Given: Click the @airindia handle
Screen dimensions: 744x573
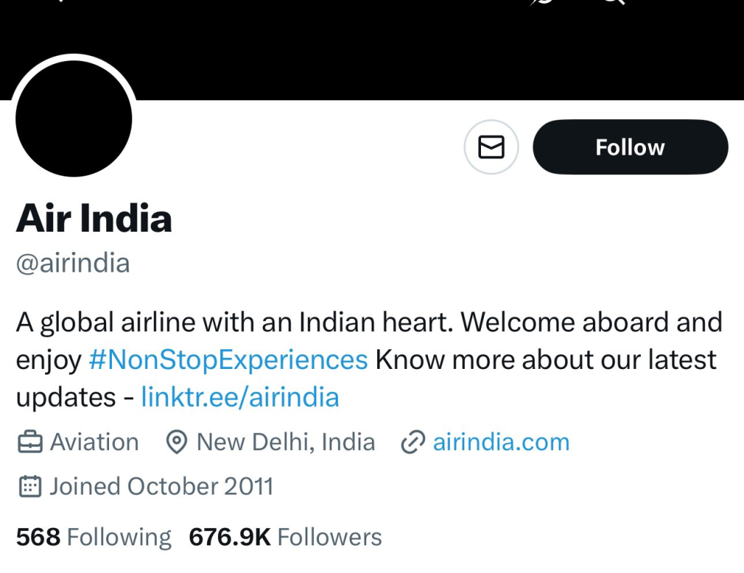Looking at the screenshot, I should coord(73,263).
